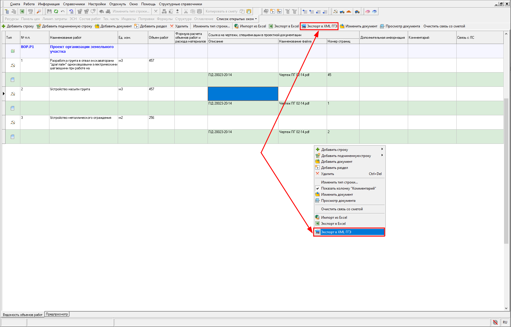Click the orange bricks materials icon

(349, 11)
